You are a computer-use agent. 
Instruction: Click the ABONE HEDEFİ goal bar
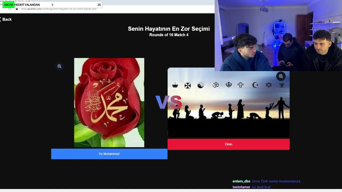pyautogui.click(x=52, y=5)
